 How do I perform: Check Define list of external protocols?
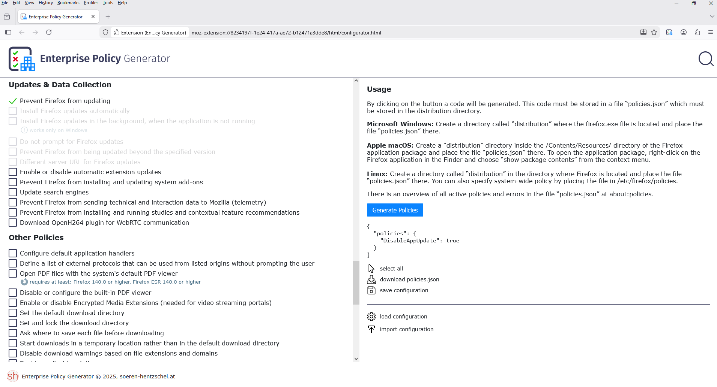point(13,264)
